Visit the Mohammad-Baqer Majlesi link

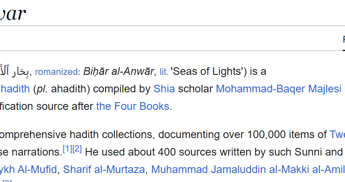click(279, 89)
